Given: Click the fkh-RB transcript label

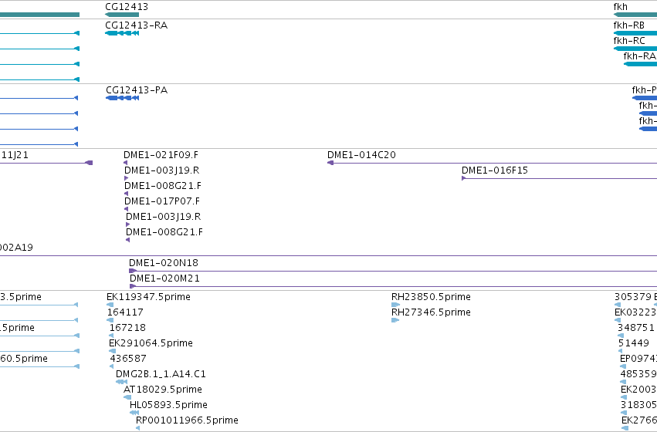Looking at the screenshot, I should (628, 25).
